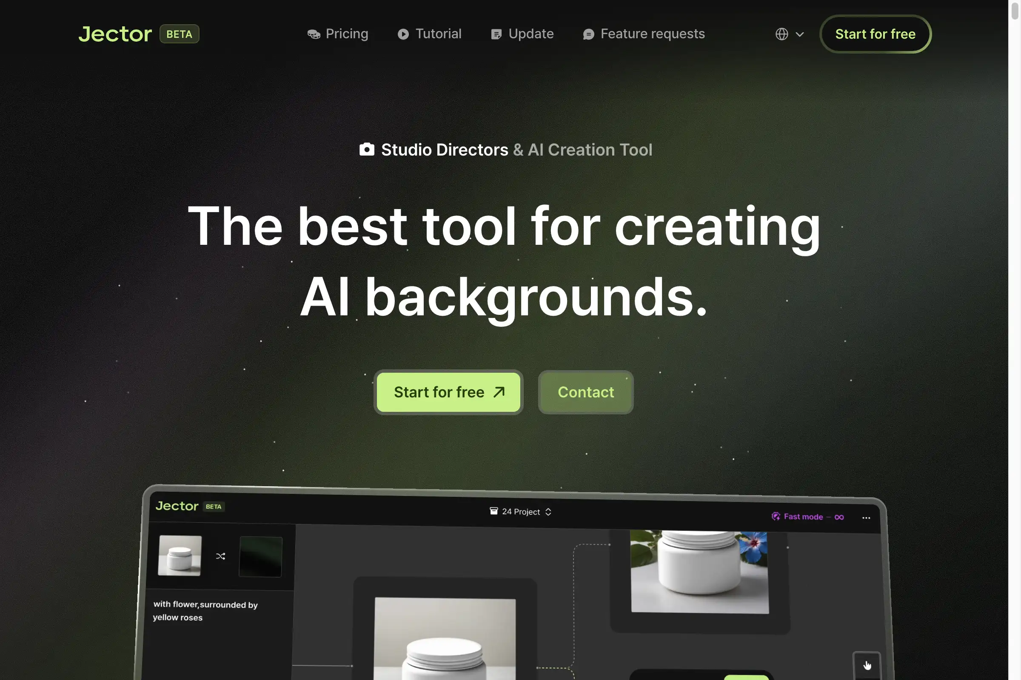Screen dimensions: 1021x680
Task: Click the camera icon beside Studio Directors
Action: coord(367,149)
